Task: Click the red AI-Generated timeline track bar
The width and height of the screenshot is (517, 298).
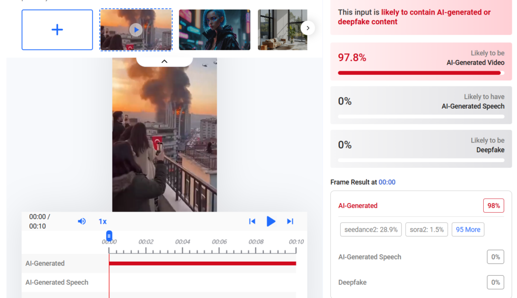Action: 202,263
